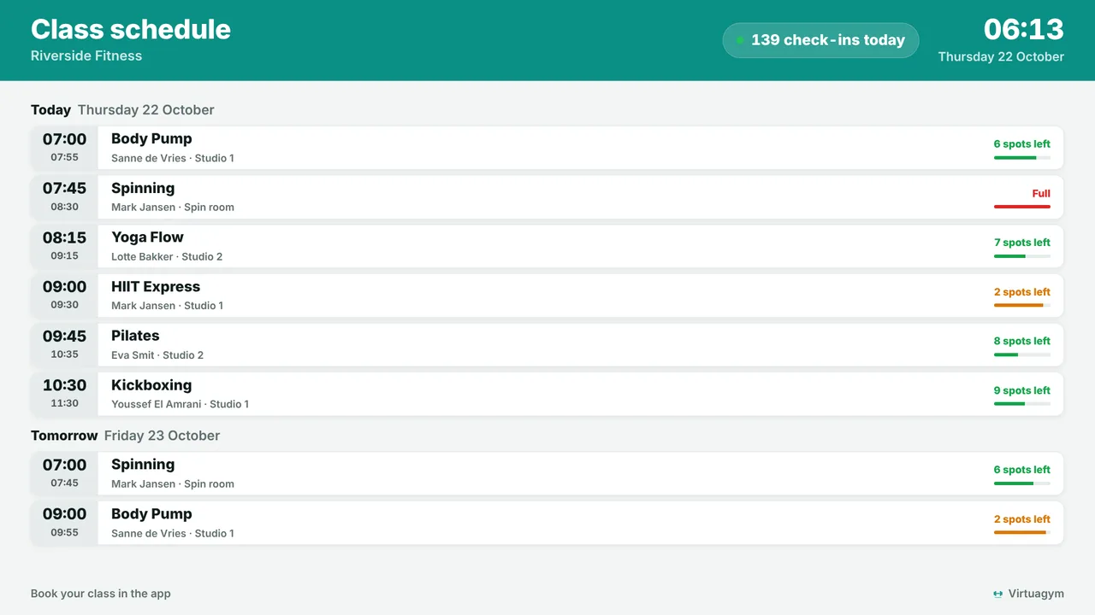The image size is (1095, 615).
Task: Select the "Riverside Fitness" subtitle
Action: click(x=86, y=56)
